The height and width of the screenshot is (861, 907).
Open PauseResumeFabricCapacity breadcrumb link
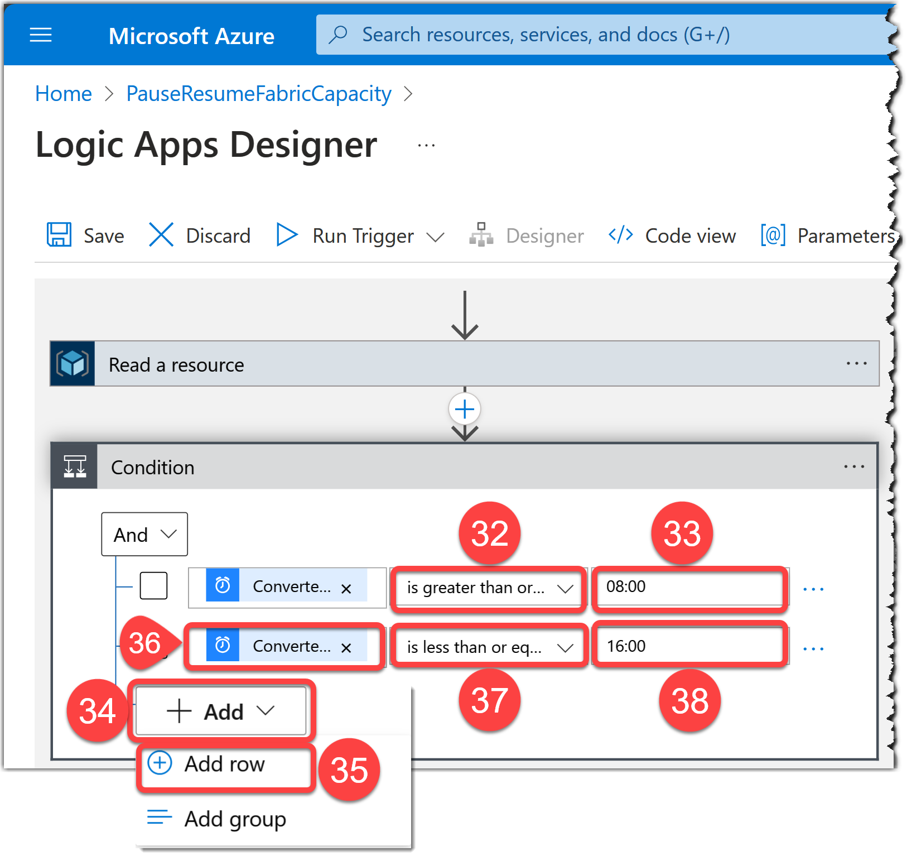pyautogui.click(x=259, y=94)
